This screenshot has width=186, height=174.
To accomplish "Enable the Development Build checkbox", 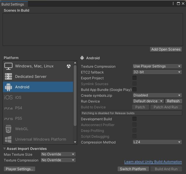I will (x=134, y=119).
